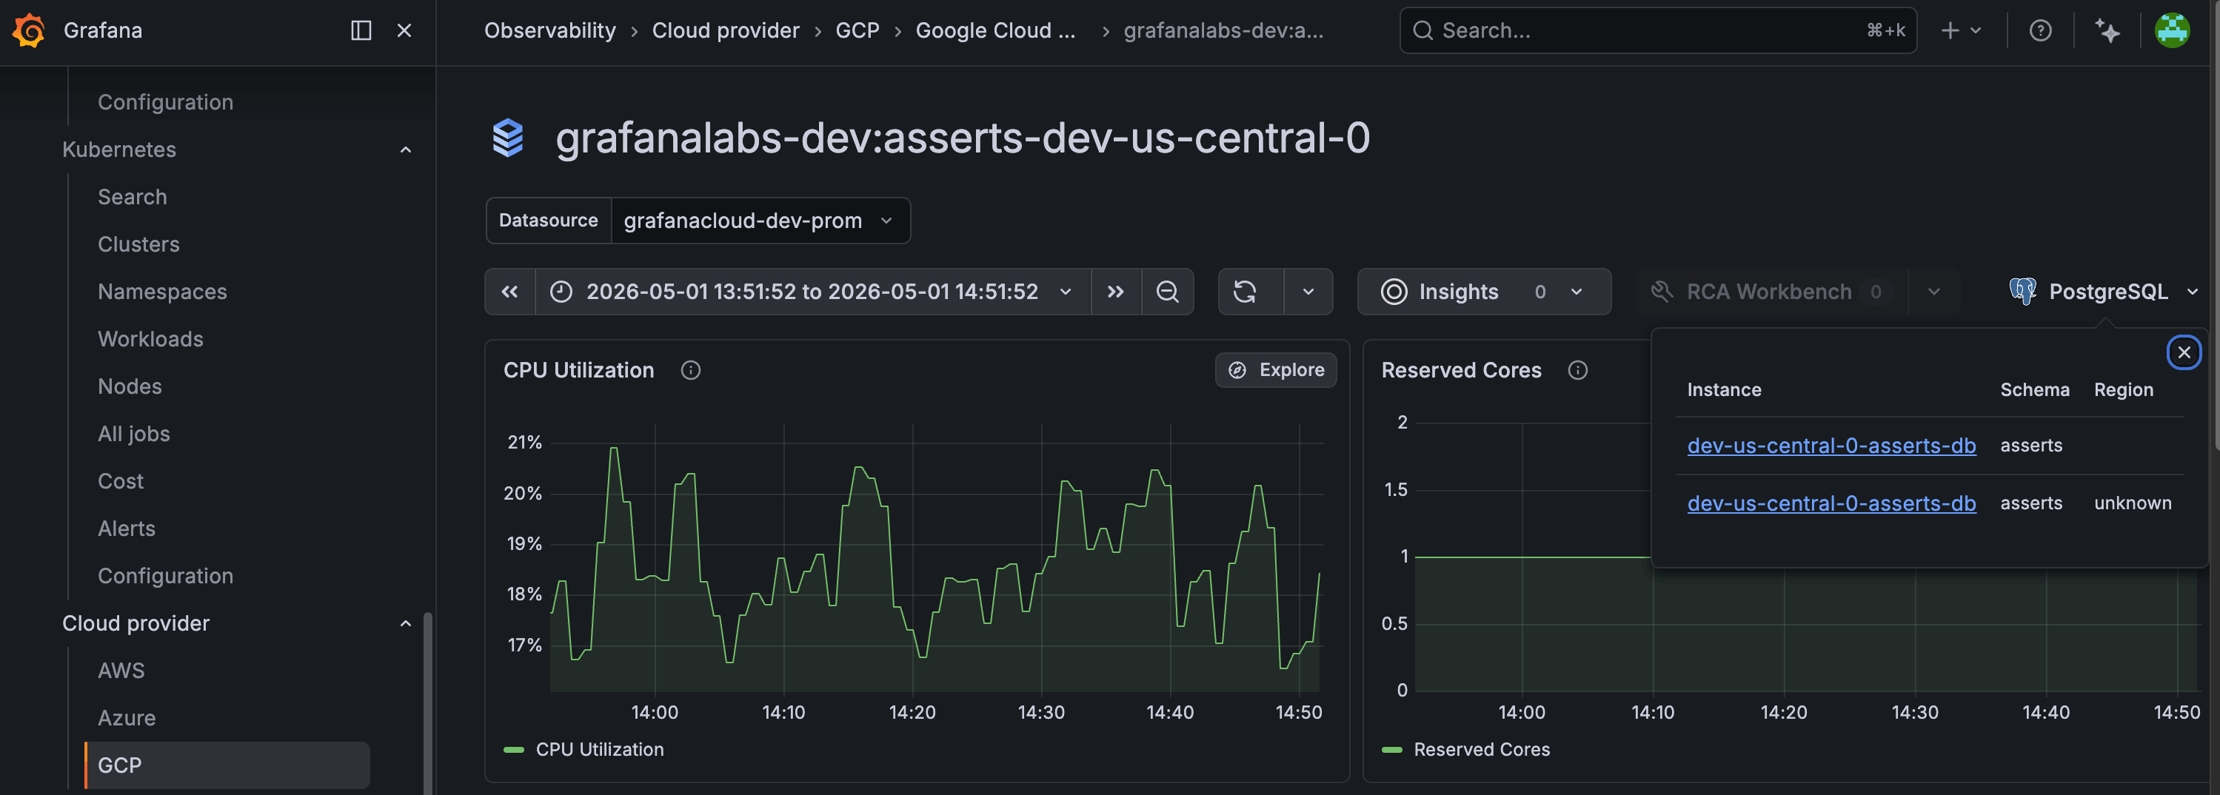Click the layered stack icon beside the title
The height and width of the screenshot is (795, 2220).
tap(507, 138)
